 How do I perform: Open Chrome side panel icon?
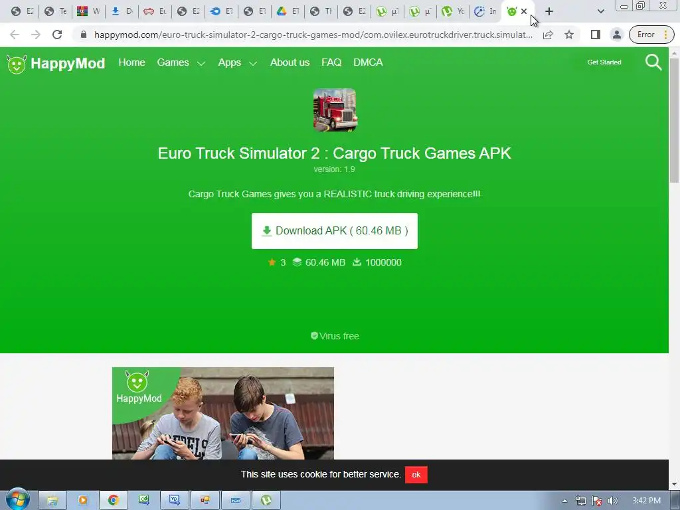pyautogui.click(x=596, y=35)
